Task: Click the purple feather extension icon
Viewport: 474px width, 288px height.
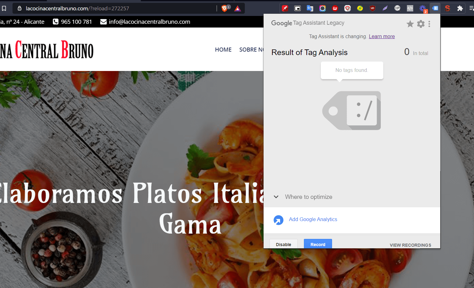Action: tap(385, 8)
